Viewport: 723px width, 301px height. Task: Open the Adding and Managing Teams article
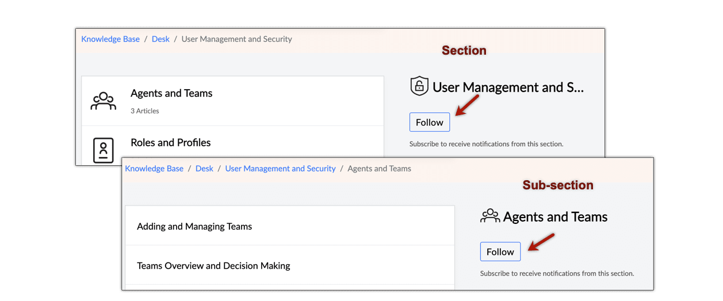point(194,226)
